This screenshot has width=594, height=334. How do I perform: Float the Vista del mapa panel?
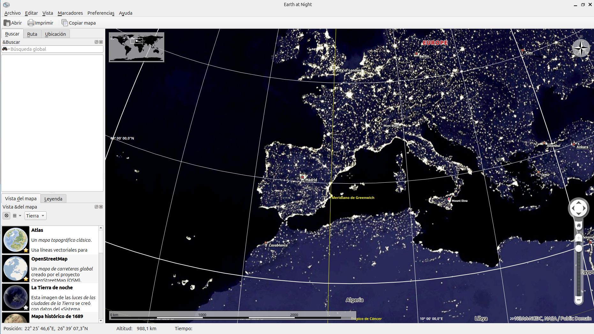click(96, 207)
